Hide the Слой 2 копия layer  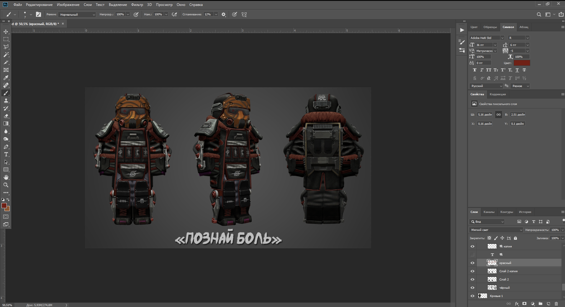[x=472, y=271]
